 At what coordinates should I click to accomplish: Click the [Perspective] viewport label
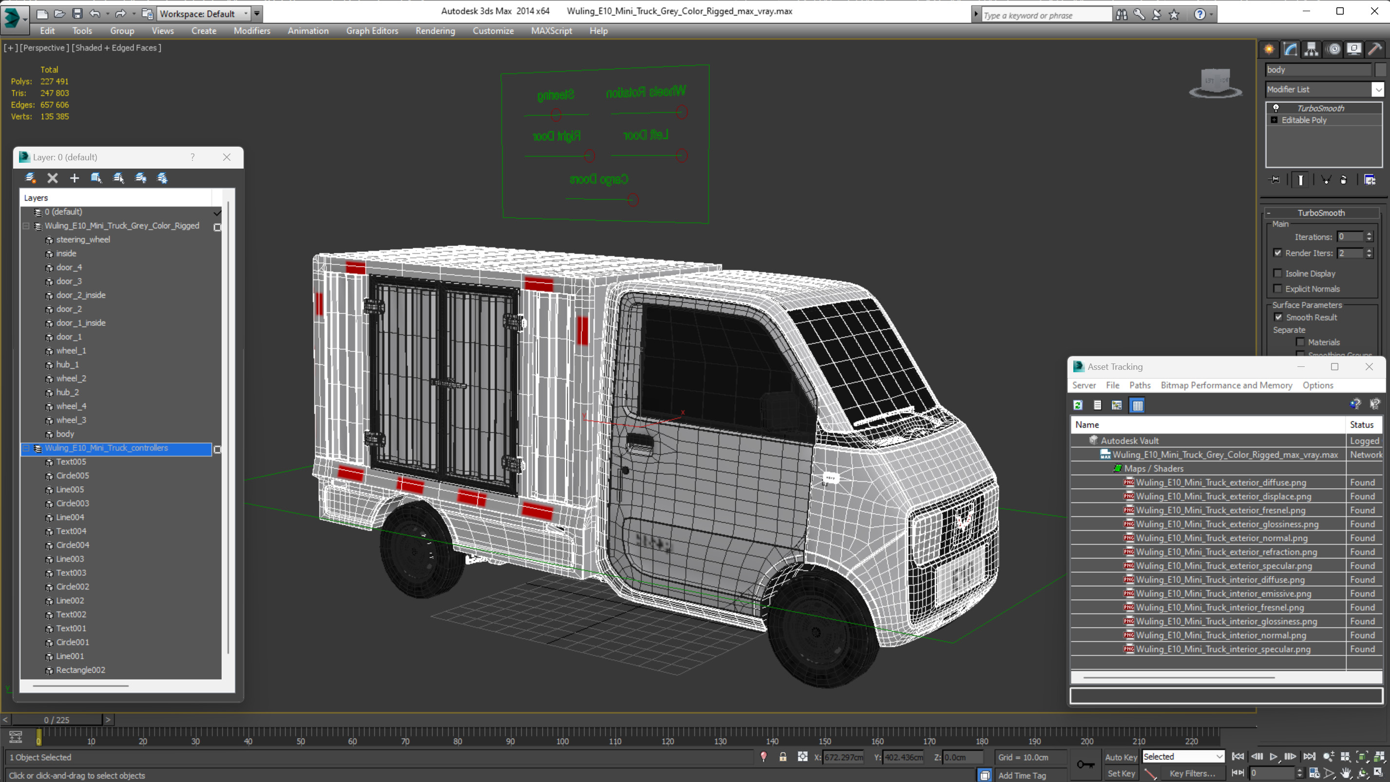coord(44,48)
